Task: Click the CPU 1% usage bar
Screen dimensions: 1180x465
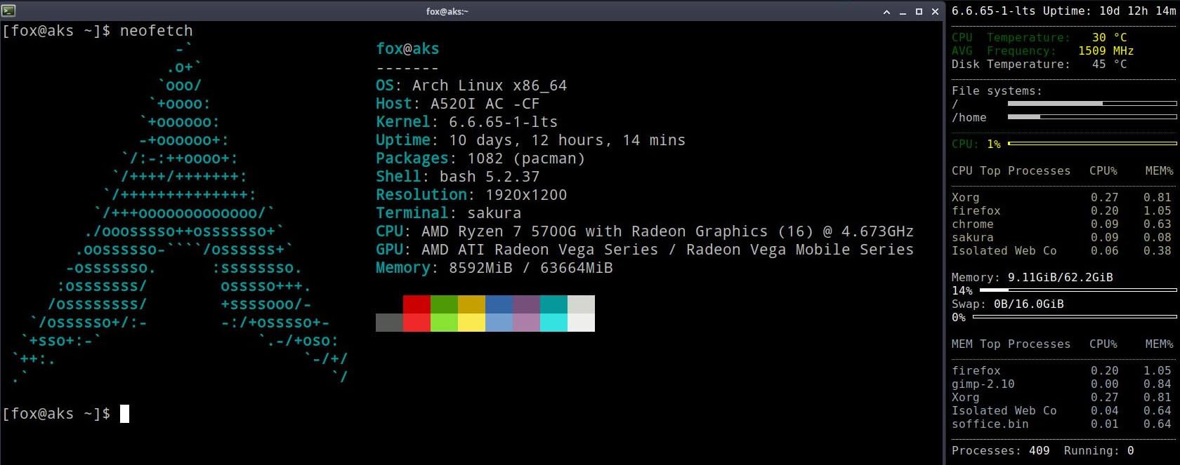Action: click(1092, 144)
